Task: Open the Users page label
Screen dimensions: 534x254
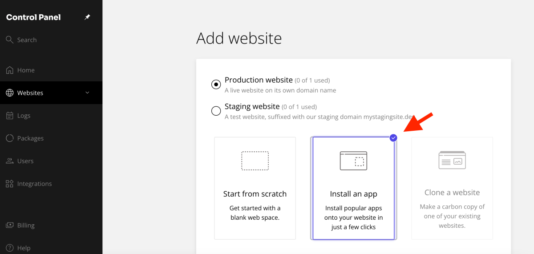Action: point(25,161)
